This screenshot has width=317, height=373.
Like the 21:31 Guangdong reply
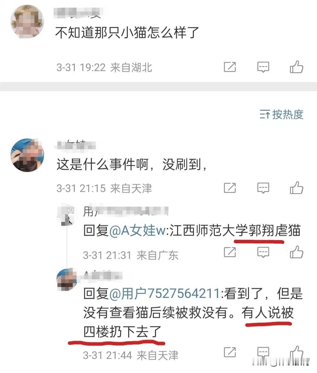(x=296, y=252)
